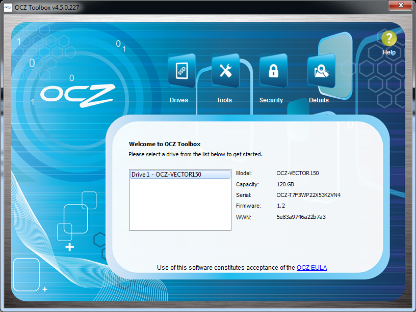Close the OCZ Toolbox window
The image size is (416, 312).
point(401,5)
